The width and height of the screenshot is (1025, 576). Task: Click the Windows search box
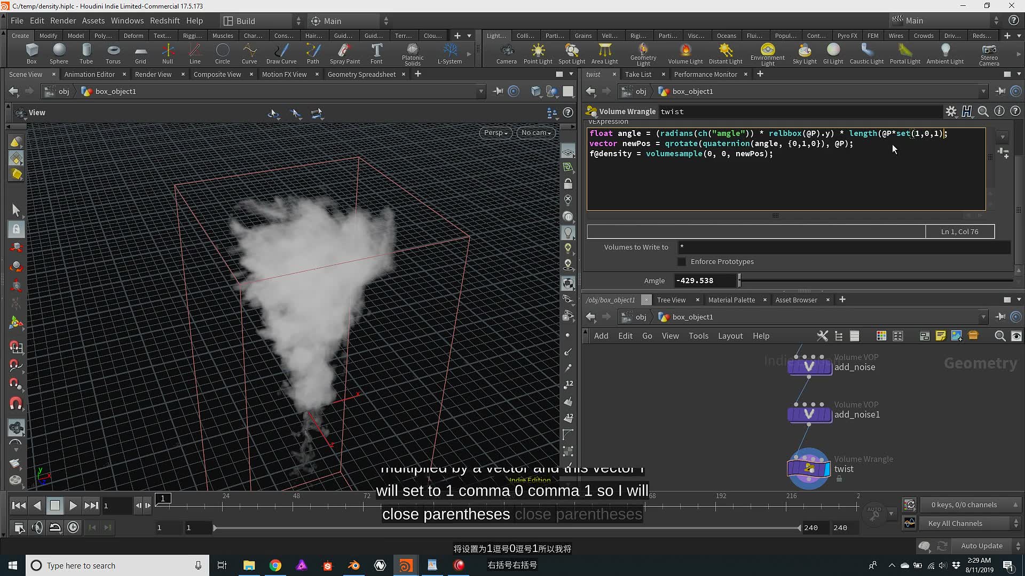(117, 565)
